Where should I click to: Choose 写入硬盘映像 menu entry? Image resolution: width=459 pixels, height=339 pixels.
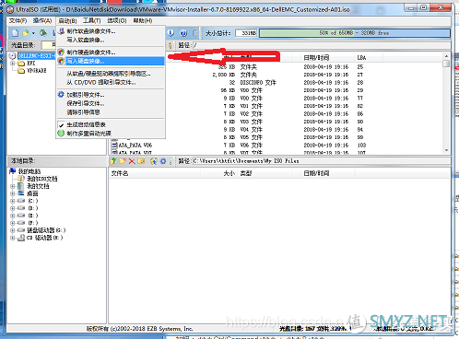pos(111,61)
